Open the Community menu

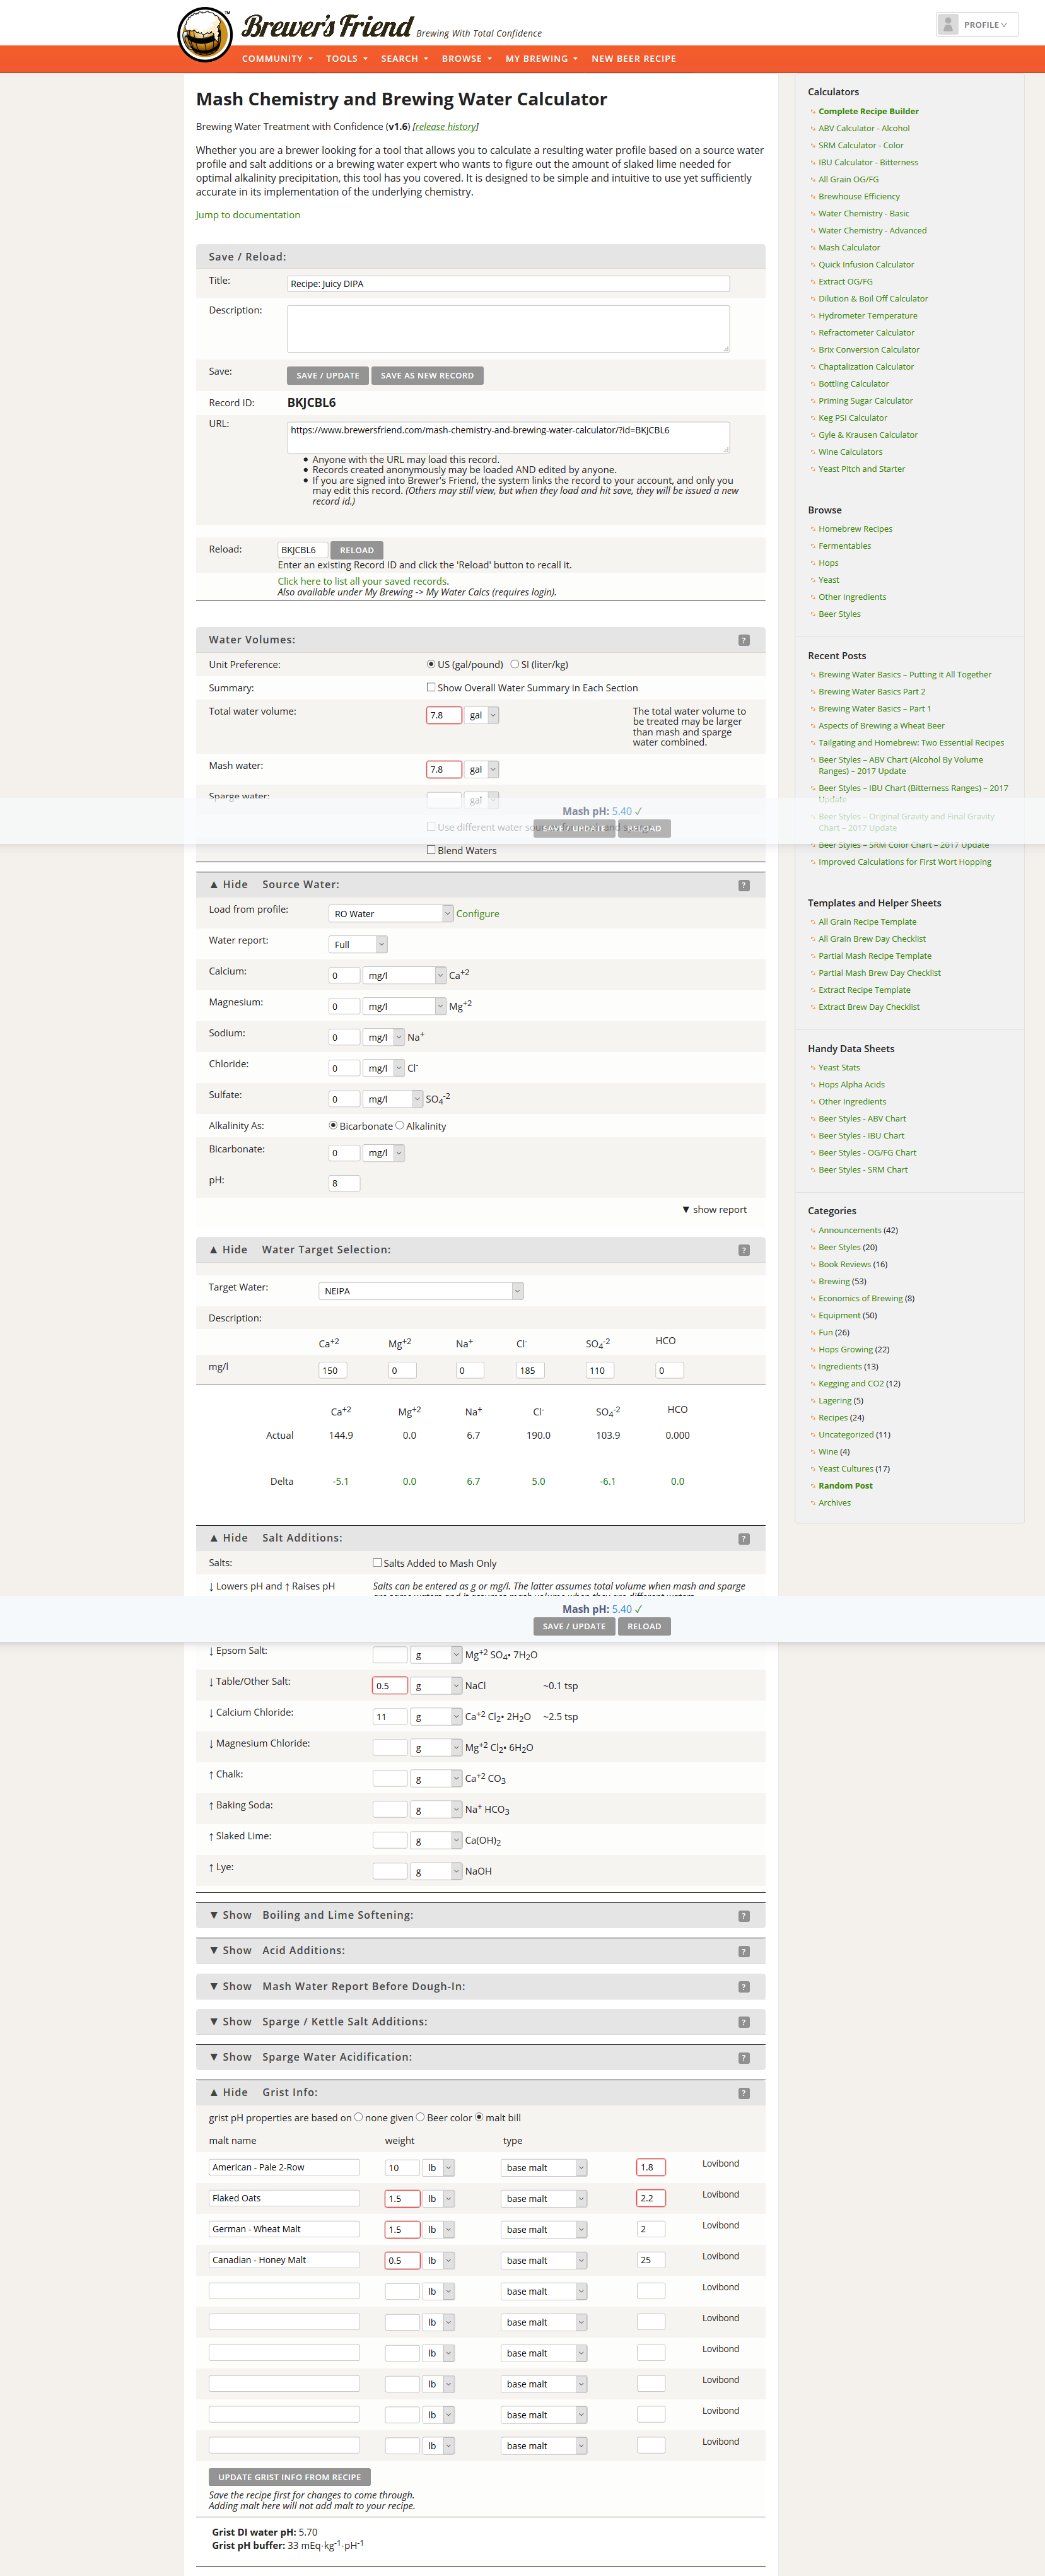point(277,59)
